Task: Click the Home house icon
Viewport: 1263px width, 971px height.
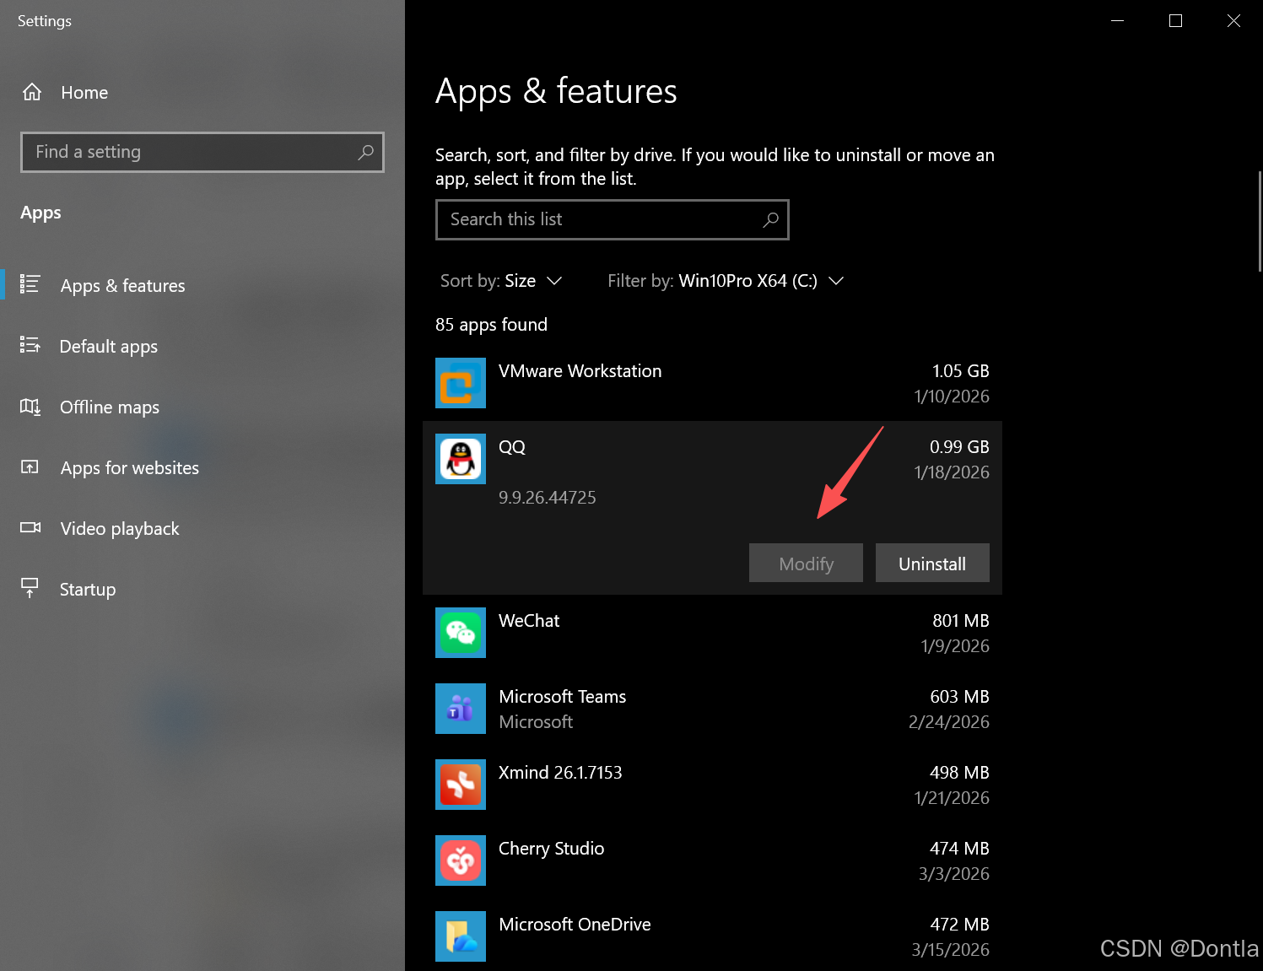Action: click(32, 92)
